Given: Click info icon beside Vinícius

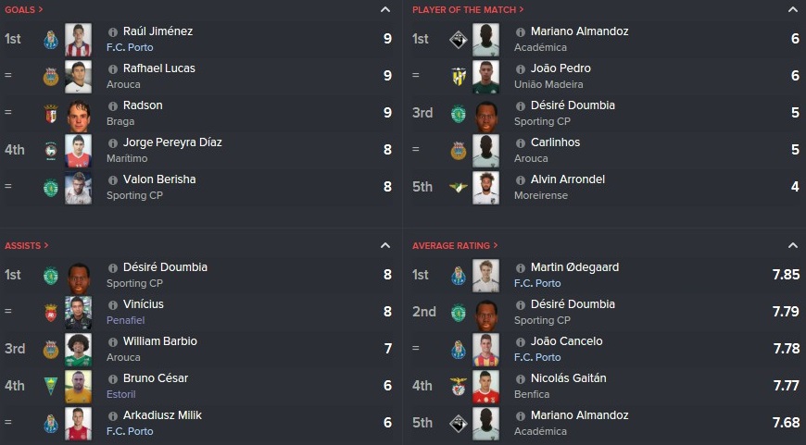Looking at the screenshot, I should [x=113, y=305].
